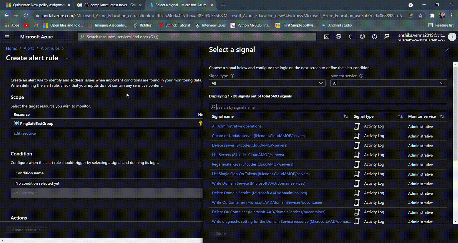The height and width of the screenshot is (243, 458).
Task: Close the Select a signal panel
Action: tap(447, 50)
